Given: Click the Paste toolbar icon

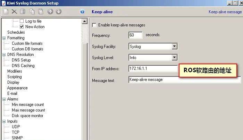Looking at the screenshot, I should point(41,11).
